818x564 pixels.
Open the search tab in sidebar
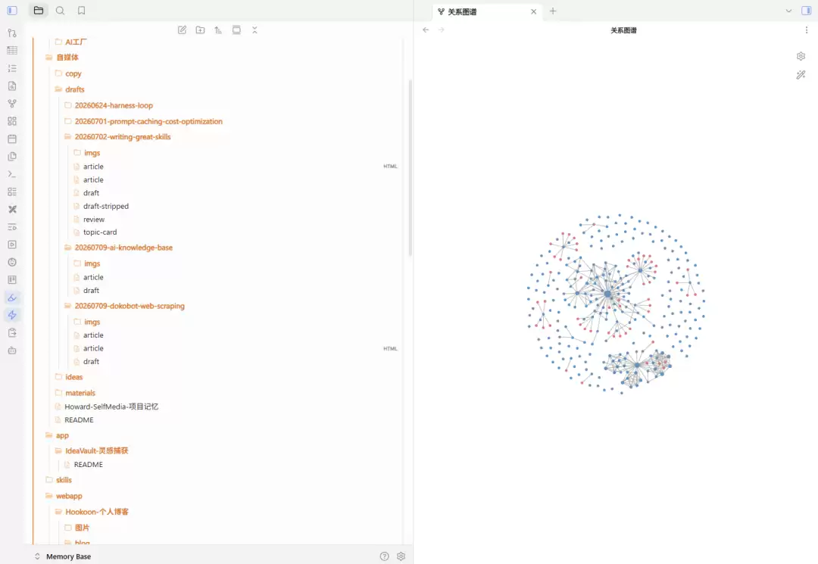pyautogui.click(x=60, y=11)
